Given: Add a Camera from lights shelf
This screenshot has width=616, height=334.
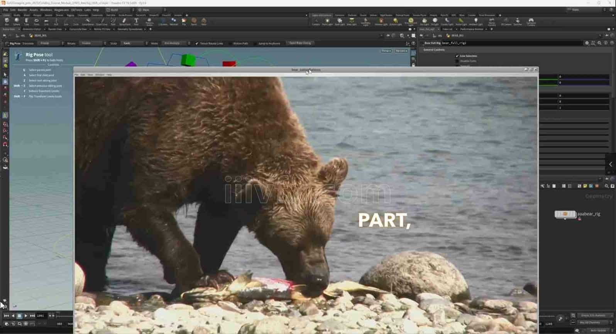Looking at the screenshot, I should click(x=316, y=22).
